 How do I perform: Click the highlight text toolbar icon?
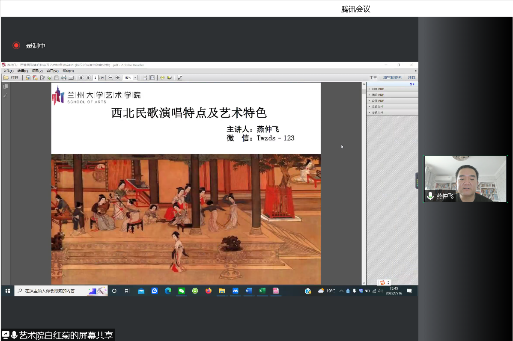click(170, 78)
